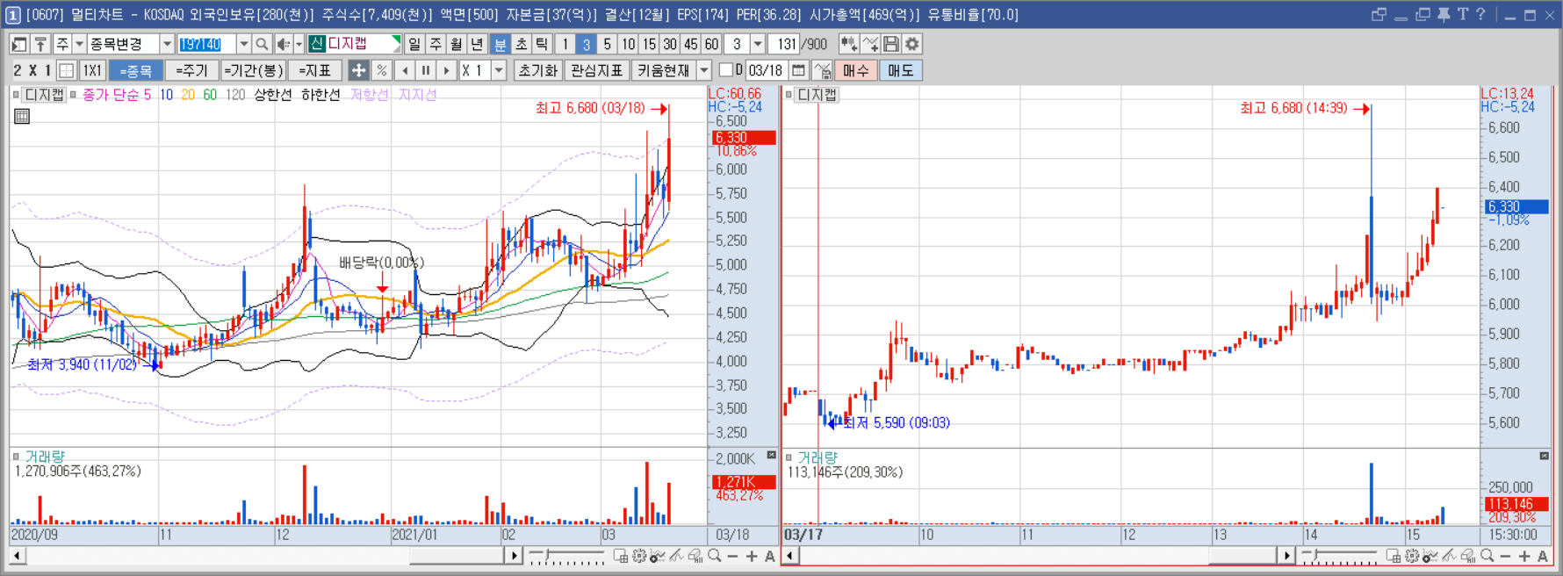Open the 관심지표 button
This screenshot has width=1563, height=576.
coord(597,70)
